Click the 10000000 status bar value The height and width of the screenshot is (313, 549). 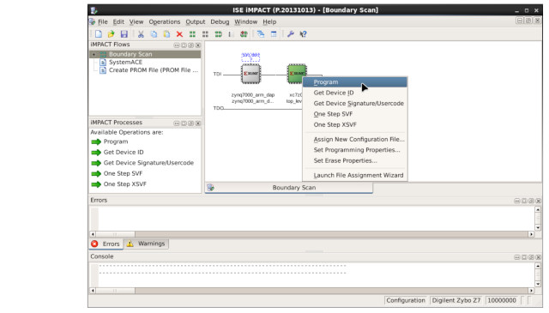click(502, 300)
